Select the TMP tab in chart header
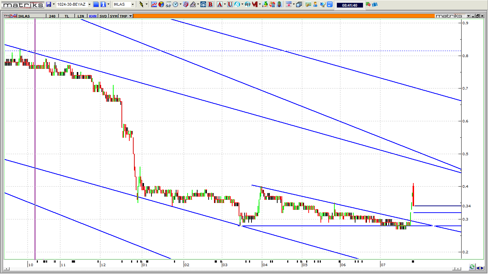 coord(123,16)
